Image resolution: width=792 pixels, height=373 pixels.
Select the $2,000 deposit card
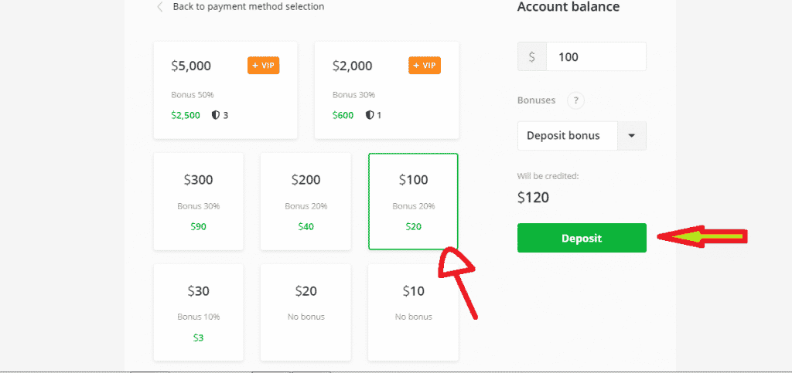tap(387, 90)
